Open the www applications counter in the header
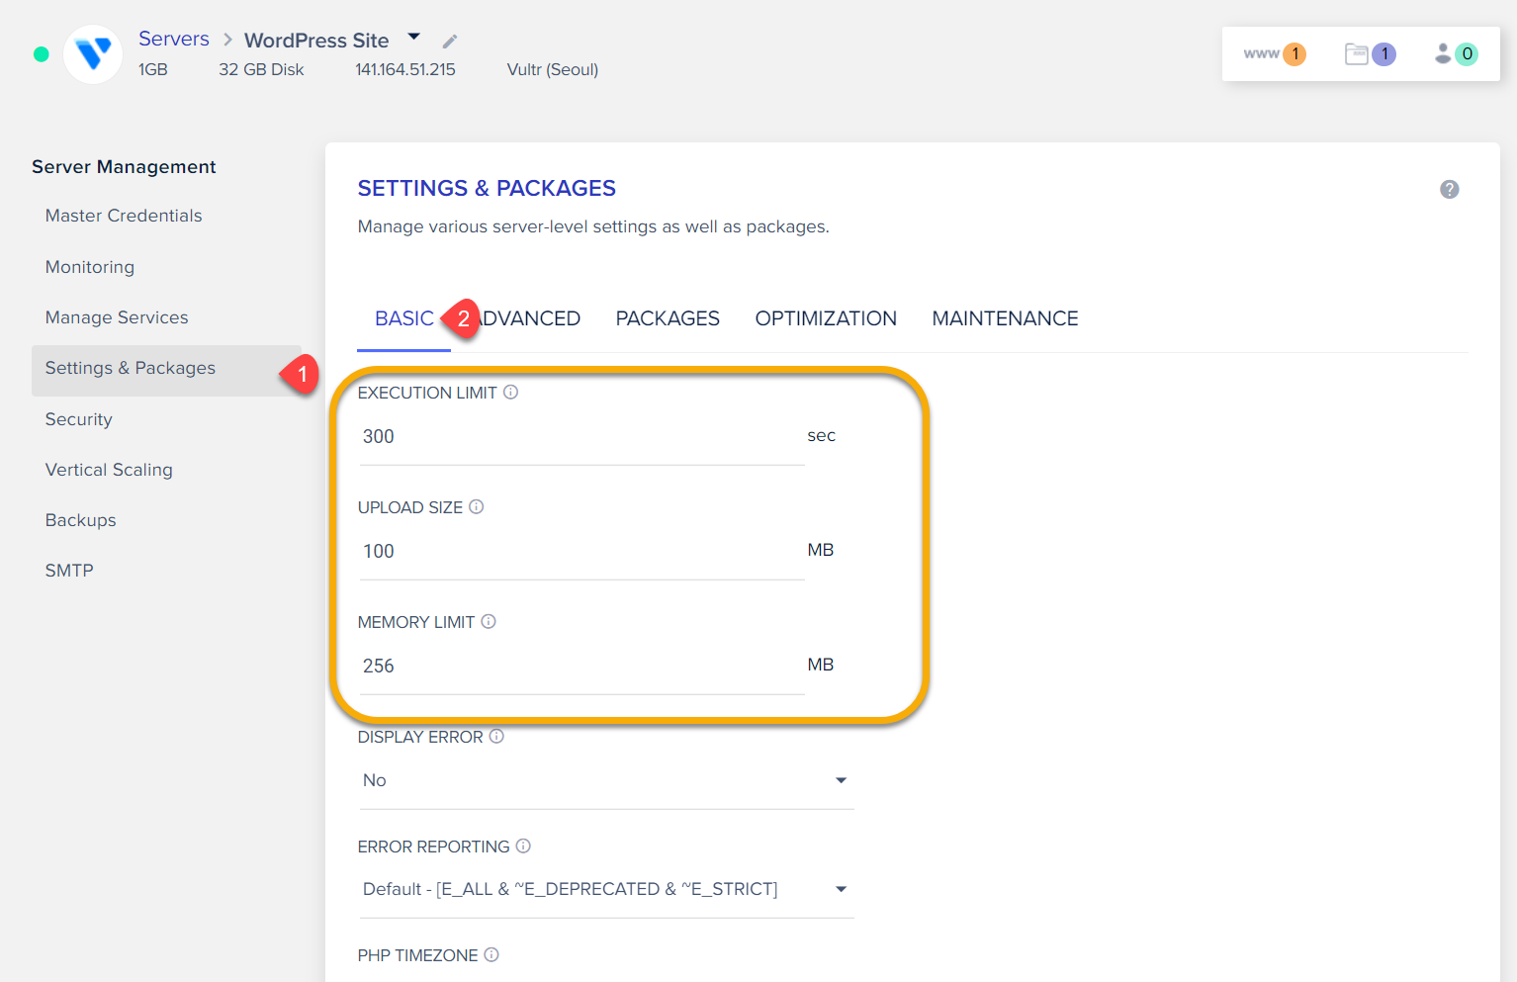Image resolution: width=1517 pixels, height=982 pixels. click(1274, 54)
